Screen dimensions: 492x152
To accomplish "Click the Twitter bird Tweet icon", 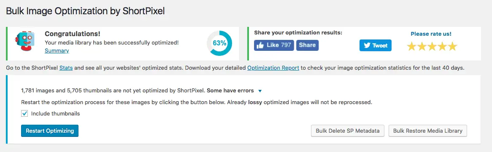I will pyautogui.click(x=367, y=46).
